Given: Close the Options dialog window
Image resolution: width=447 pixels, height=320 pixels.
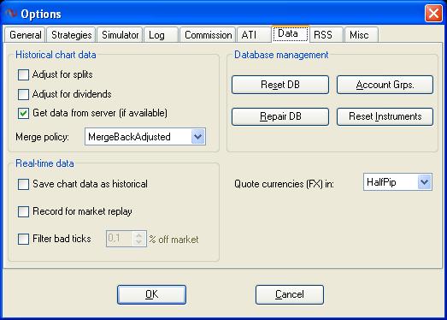Looking at the screenshot, I should (433, 14).
